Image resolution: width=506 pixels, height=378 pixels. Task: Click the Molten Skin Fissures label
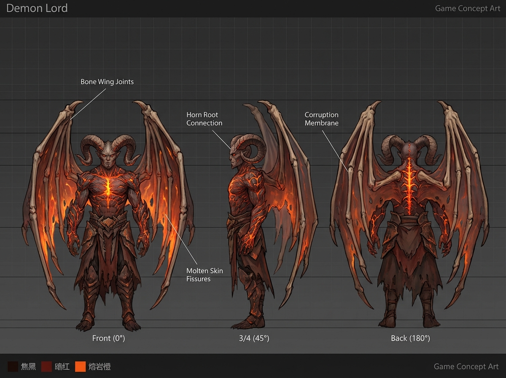point(205,275)
